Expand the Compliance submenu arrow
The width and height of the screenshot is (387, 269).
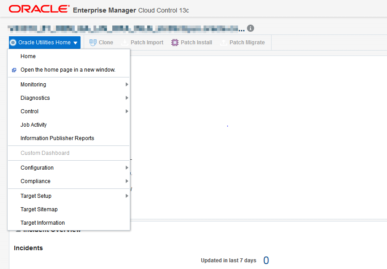pyautogui.click(x=127, y=181)
